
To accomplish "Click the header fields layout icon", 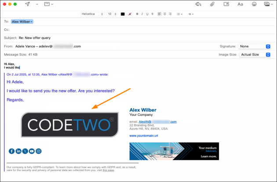I will click(47, 4).
